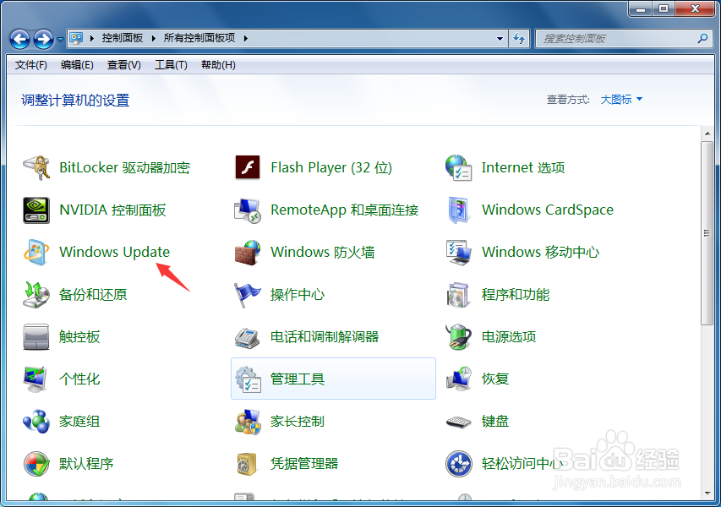Open the Windows Update icon
721x507 pixels.
[x=36, y=253]
